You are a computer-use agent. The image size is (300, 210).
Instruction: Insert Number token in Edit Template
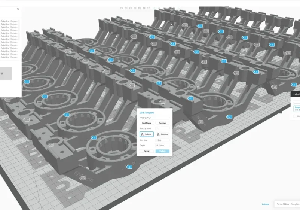tap(162, 123)
